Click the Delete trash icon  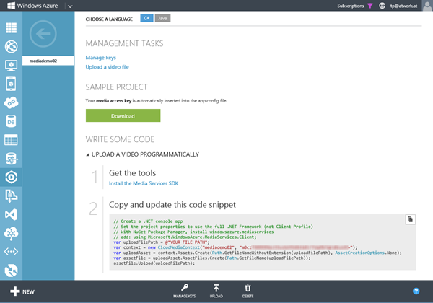248,288
